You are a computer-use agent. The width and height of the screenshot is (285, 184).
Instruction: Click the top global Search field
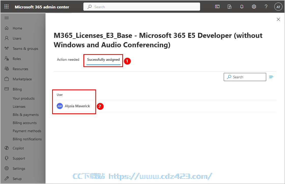pos(142,7)
